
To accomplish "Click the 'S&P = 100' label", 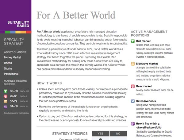I will [x=25, y=91].
